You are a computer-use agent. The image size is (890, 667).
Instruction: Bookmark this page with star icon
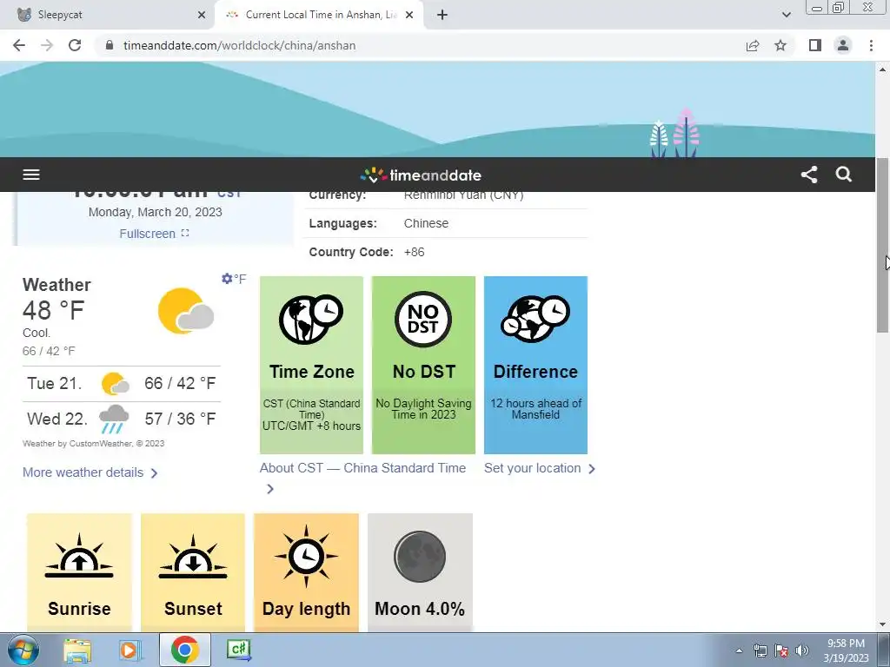tap(780, 45)
